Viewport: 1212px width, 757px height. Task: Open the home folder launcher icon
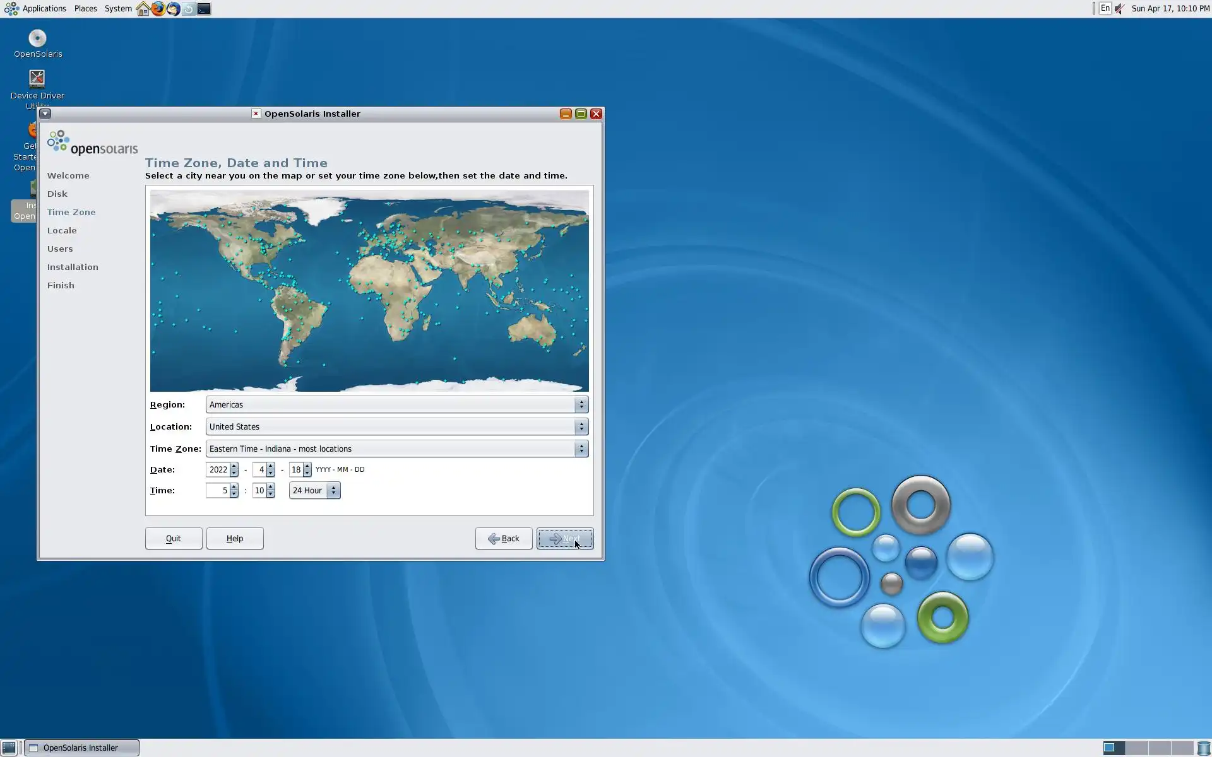tap(143, 9)
